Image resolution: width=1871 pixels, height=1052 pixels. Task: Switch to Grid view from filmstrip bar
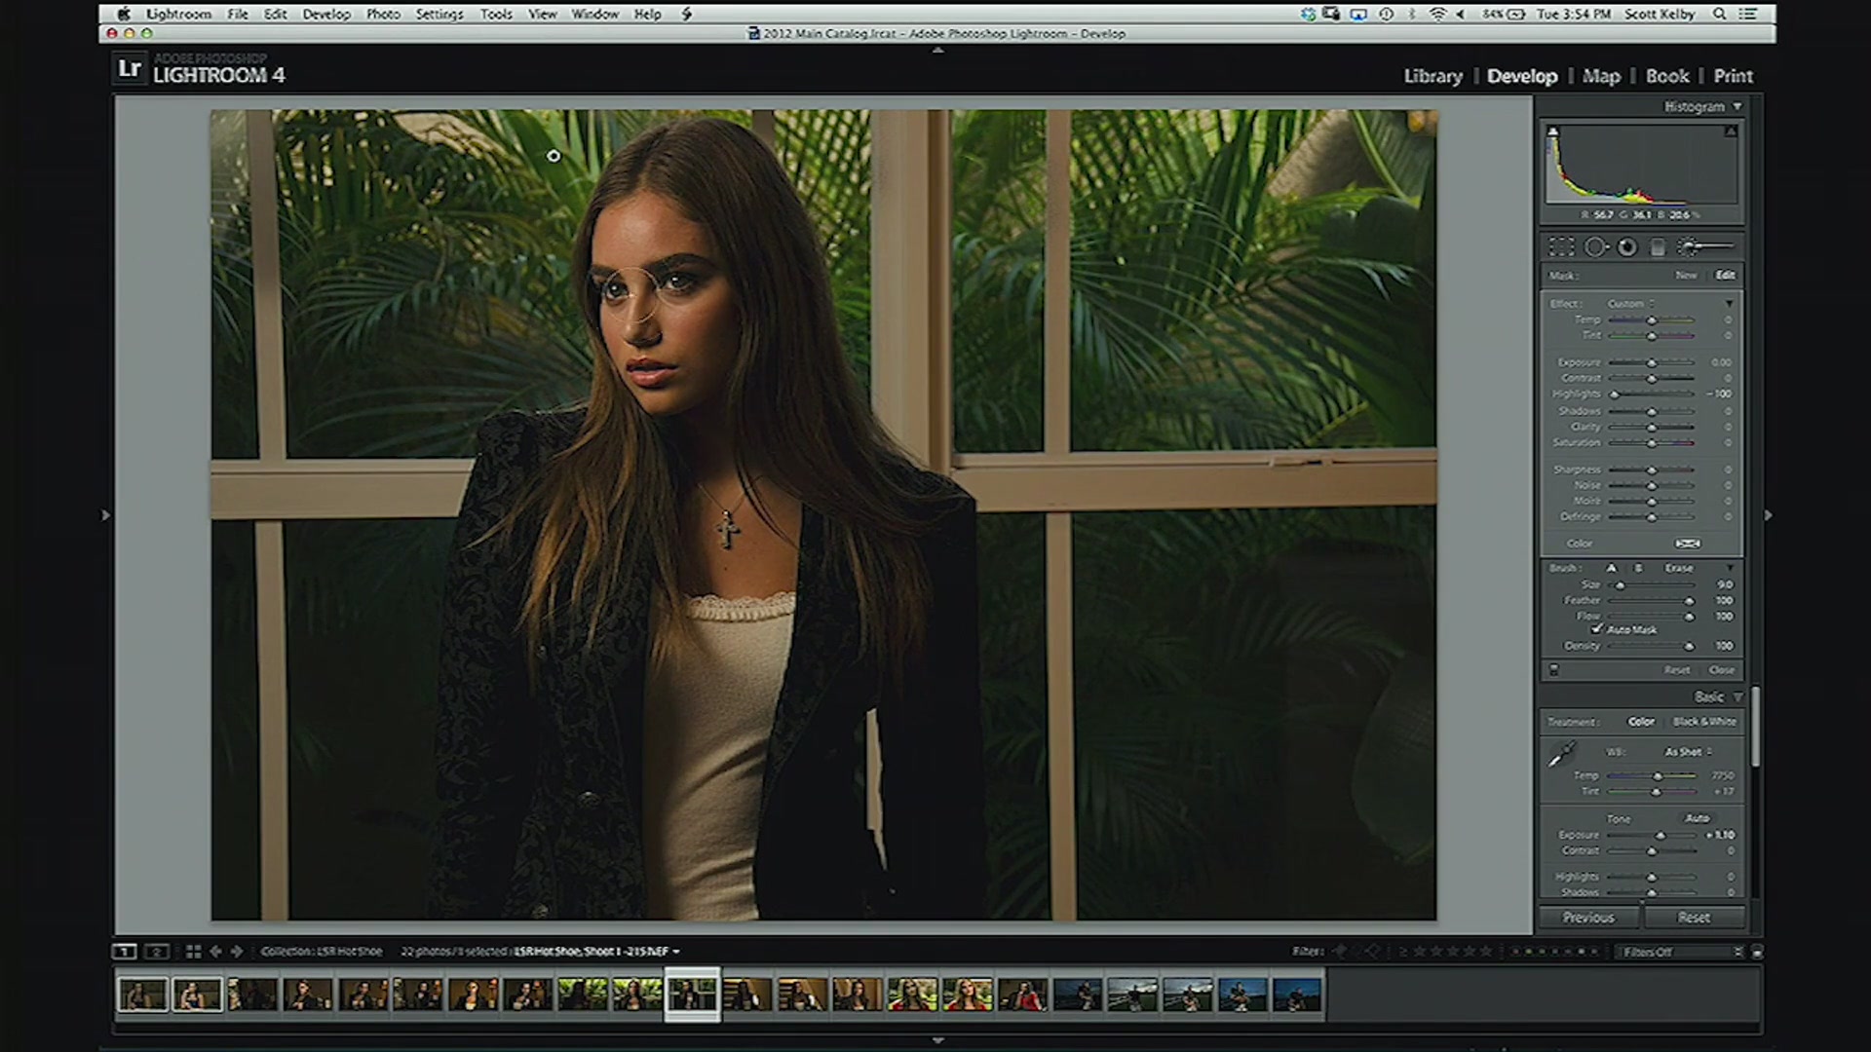click(193, 952)
